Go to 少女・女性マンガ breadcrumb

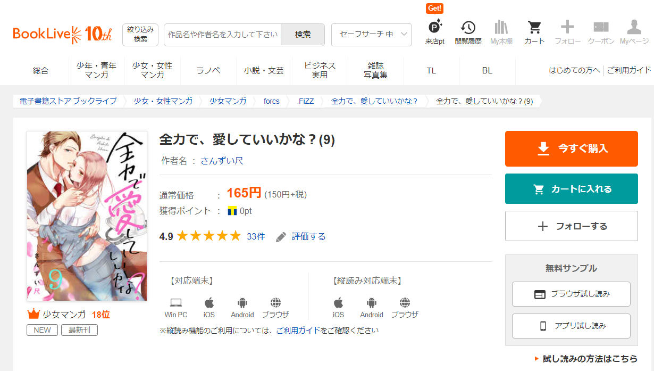click(x=163, y=101)
